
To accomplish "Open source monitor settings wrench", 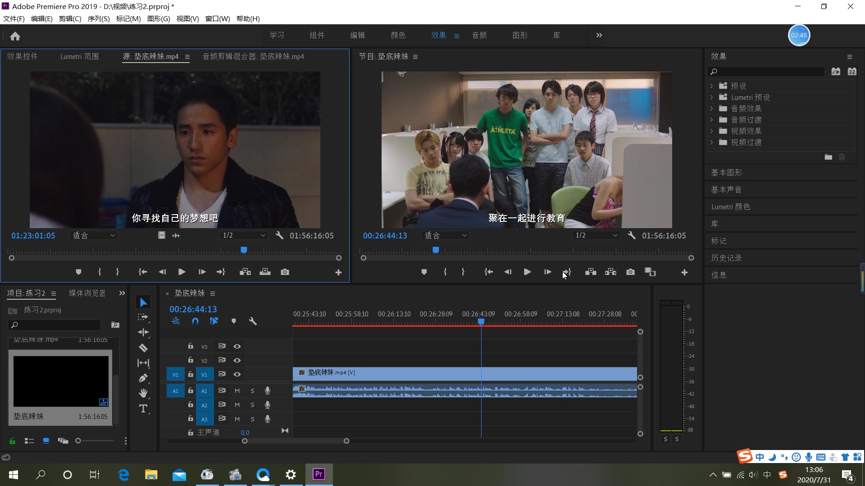I will [279, 235].
